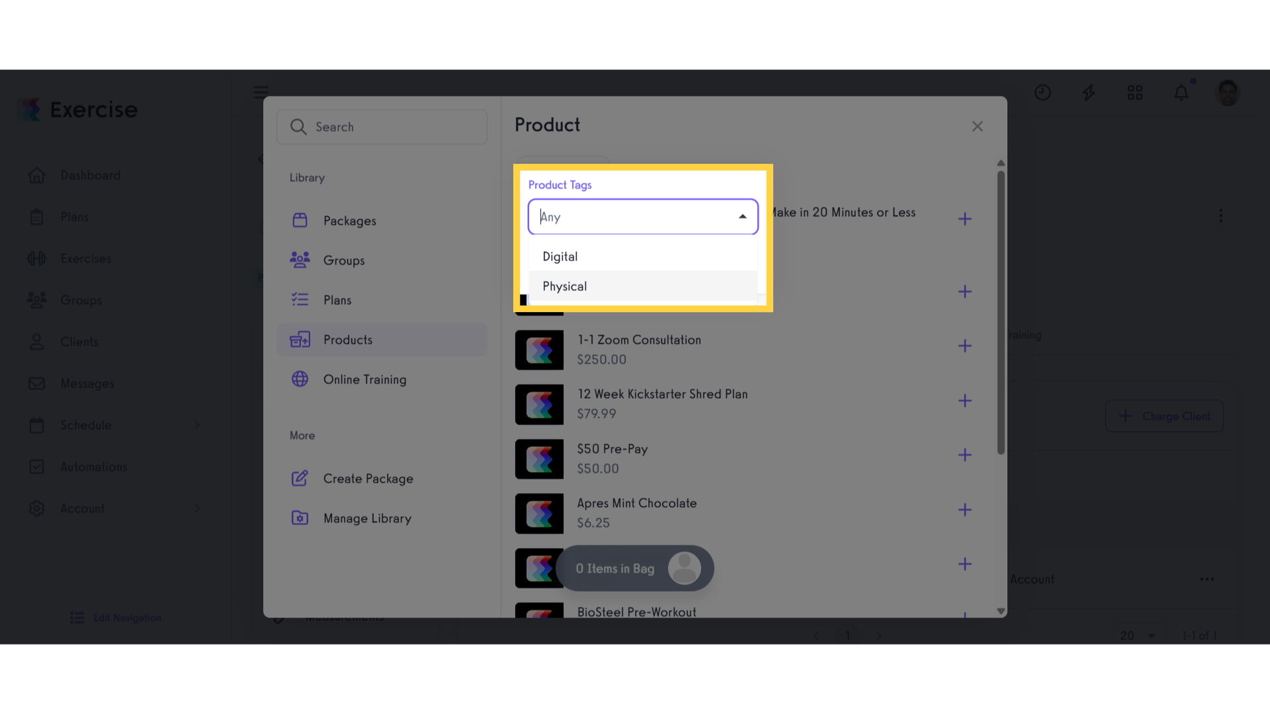
Task: Expand the Account sidebar chevron
Action: 197,508
